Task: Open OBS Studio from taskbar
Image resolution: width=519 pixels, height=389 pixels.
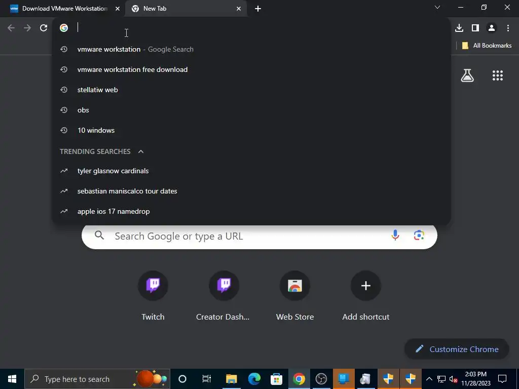Action: click(321, 379)
